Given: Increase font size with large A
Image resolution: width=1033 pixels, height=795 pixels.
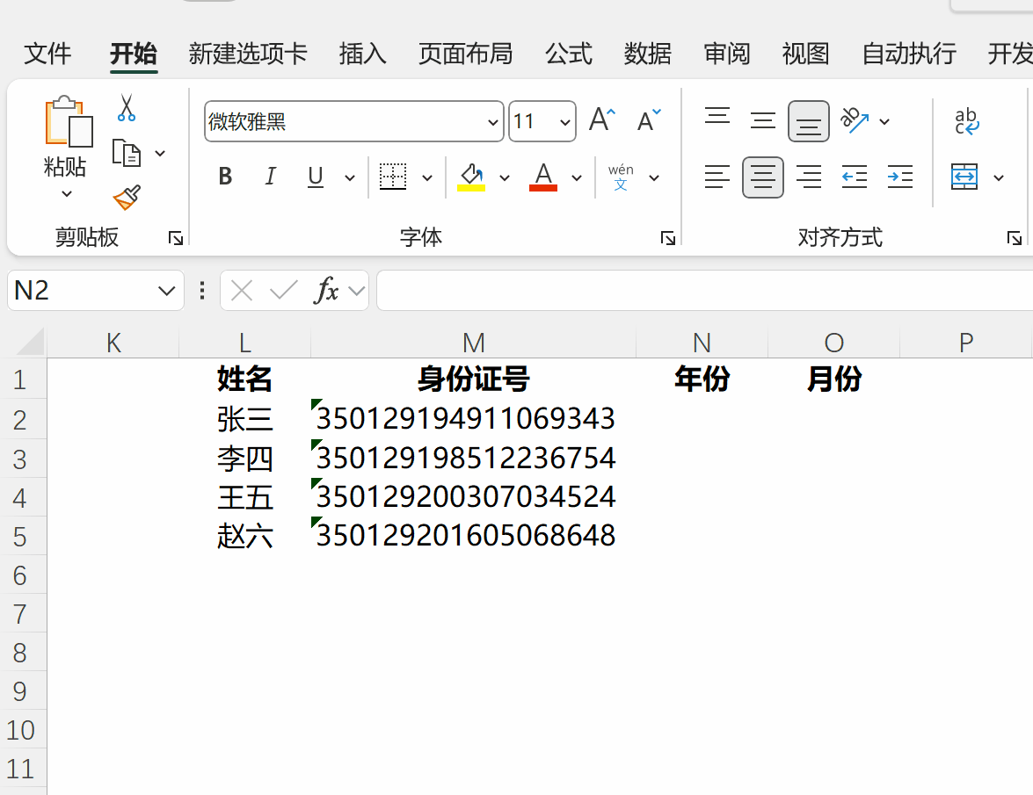Looking at the screenshot, I should coord(602,120).
